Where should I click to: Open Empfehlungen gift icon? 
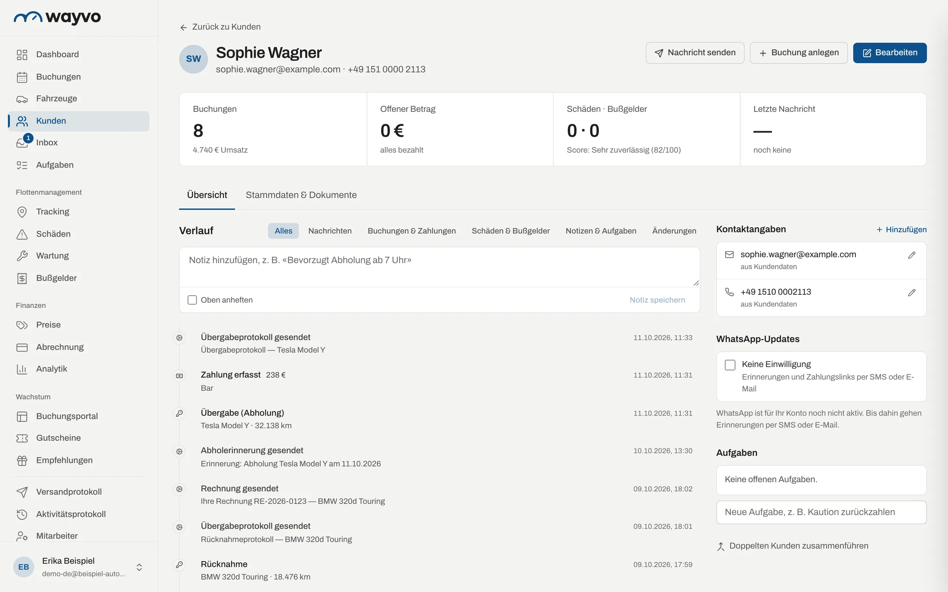tap(22, 461)
